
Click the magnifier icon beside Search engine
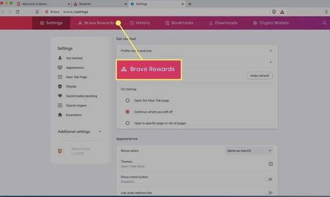[x=60, y=106]
